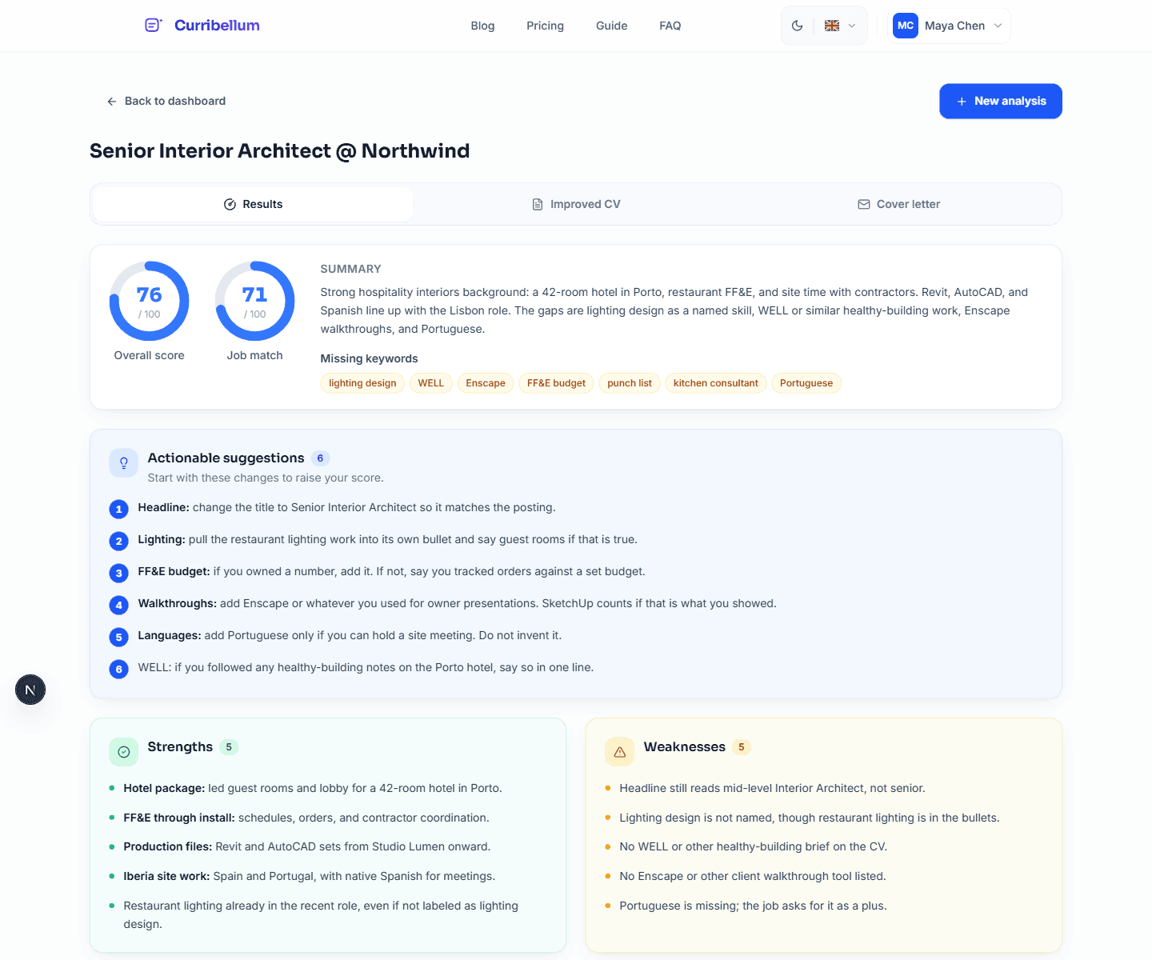Screen dimensions: 1152x960
Task: Visit the FAQ page
Action: coord(670,26)
